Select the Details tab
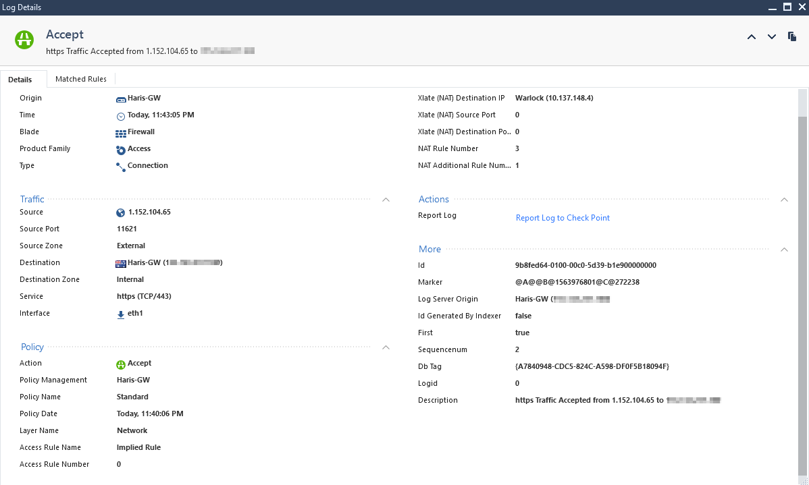809x485 pixels. tap(20, 80)
